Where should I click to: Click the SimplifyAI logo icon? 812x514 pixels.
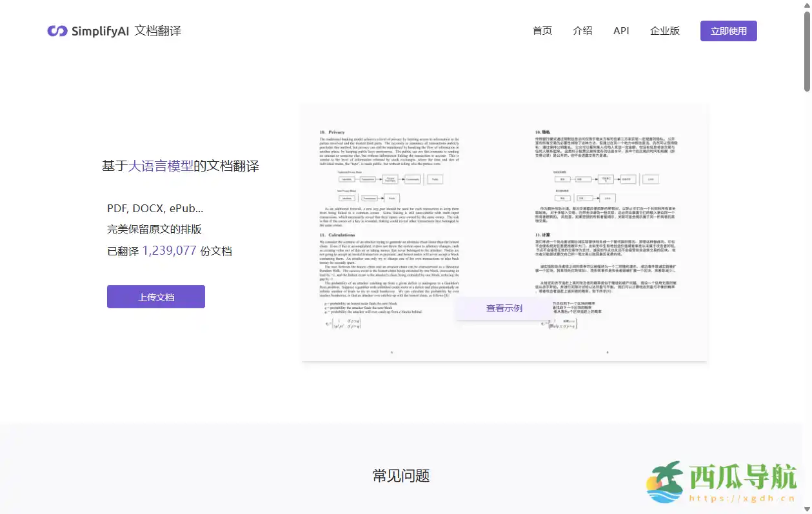pos(57,30)
